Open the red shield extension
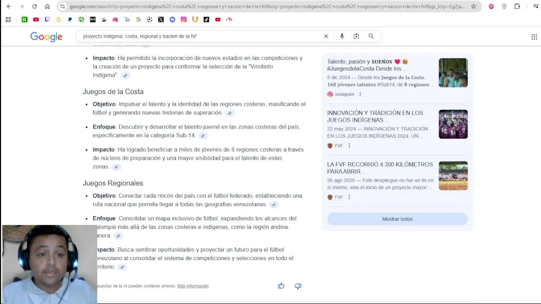Viewport: 541px width, 304px height. [491, 6]
